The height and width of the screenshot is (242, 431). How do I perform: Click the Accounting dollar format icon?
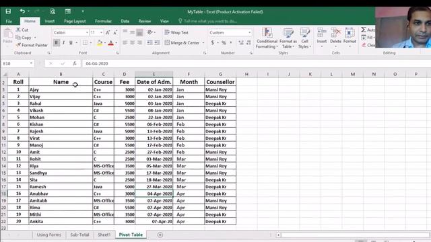[x=212, y=42]
